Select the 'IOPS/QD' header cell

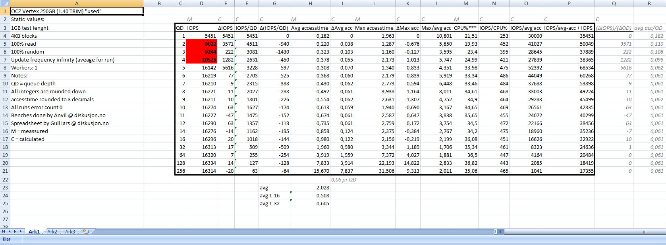(x=246, y=28)
